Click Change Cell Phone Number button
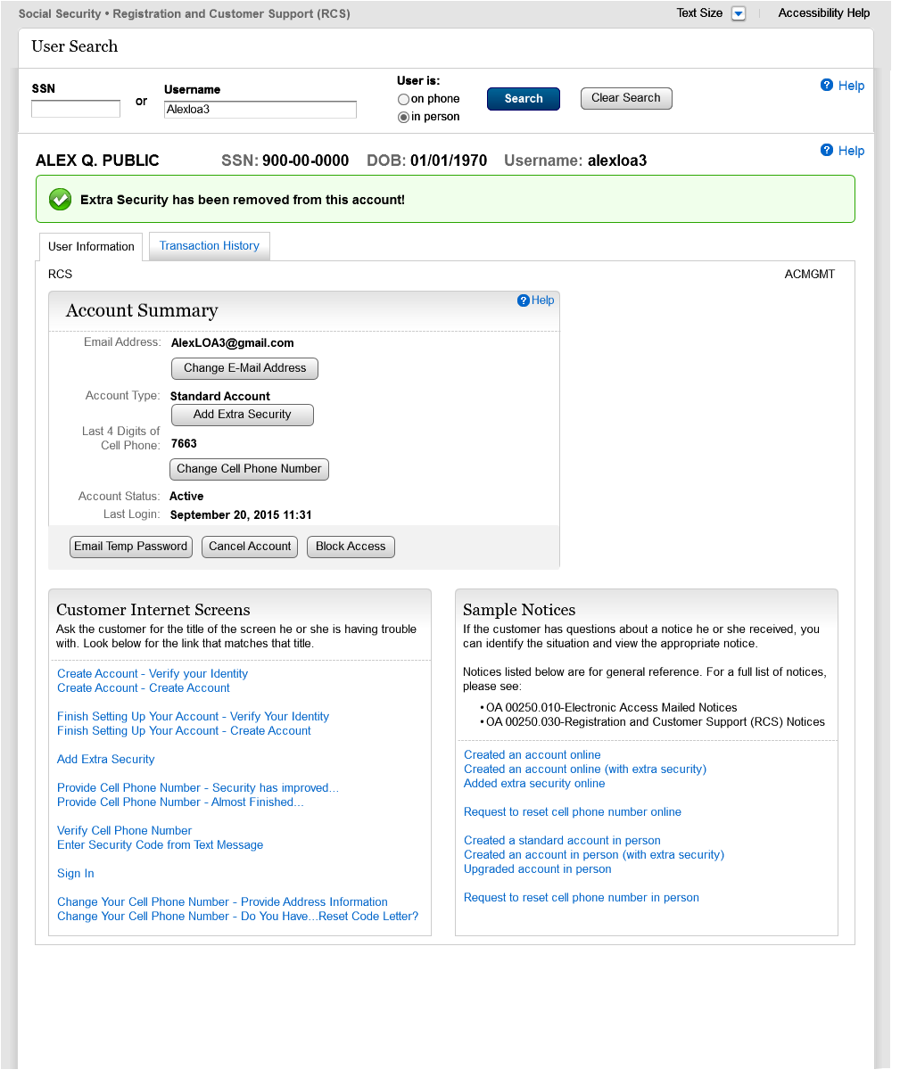The image size is (900, 1078). [249, 469]
